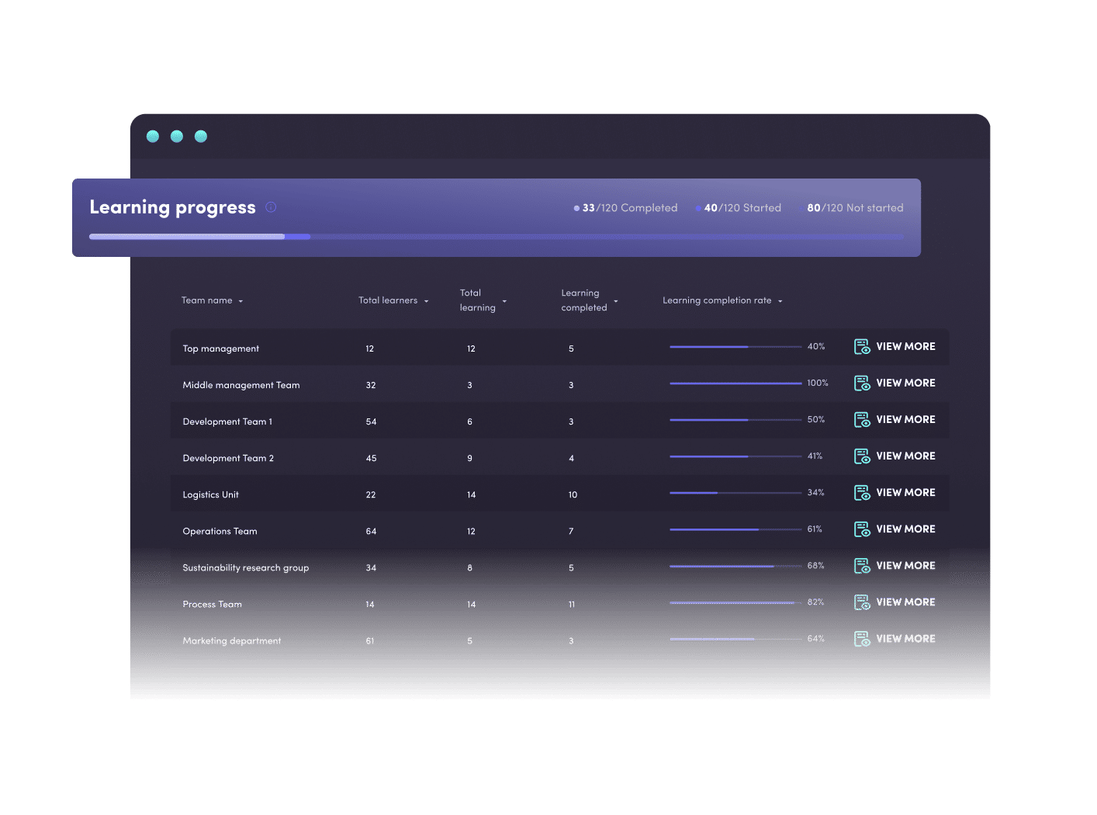Open the report icon beside Middle management Team

coord(862,383)
